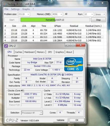Click the Level 3 cache value 6 MBytes
This screenshot has width=110, height=126.
pyautogui.click(x=62, y=105)
